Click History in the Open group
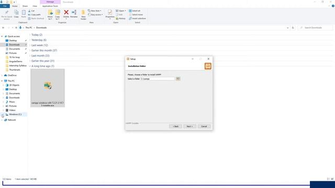This screenshot has width=335, height=188. coord(120,19)
